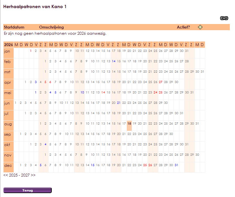Select 31 in okt row

186,144
